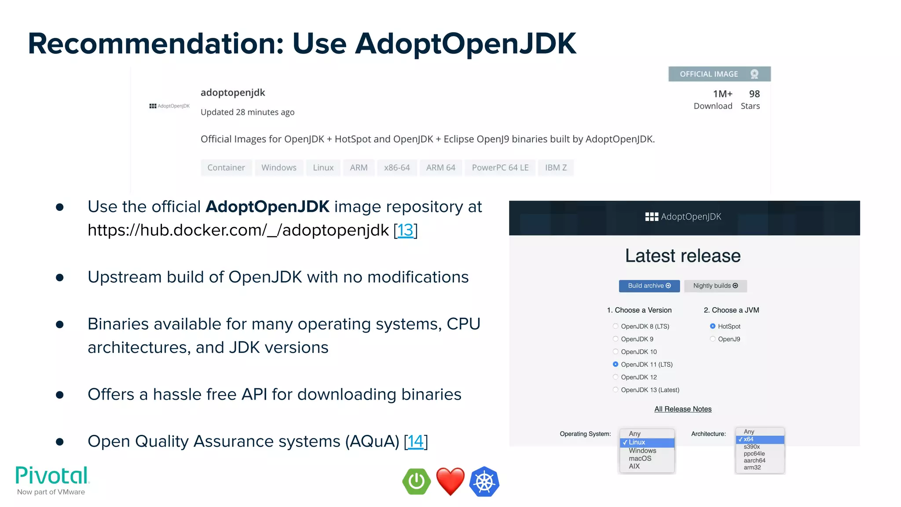Pick Windows in the Operating System dropdown
Screen dimensions: 901x507
pyautogui.click(x=647, y=451)
